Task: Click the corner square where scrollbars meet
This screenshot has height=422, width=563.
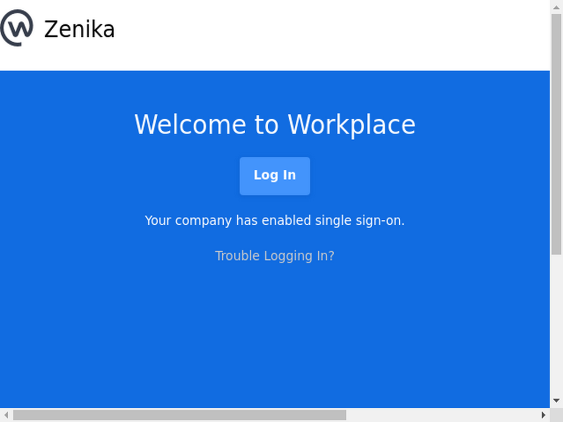Action: pyautogui.click(x=556, y=415)
